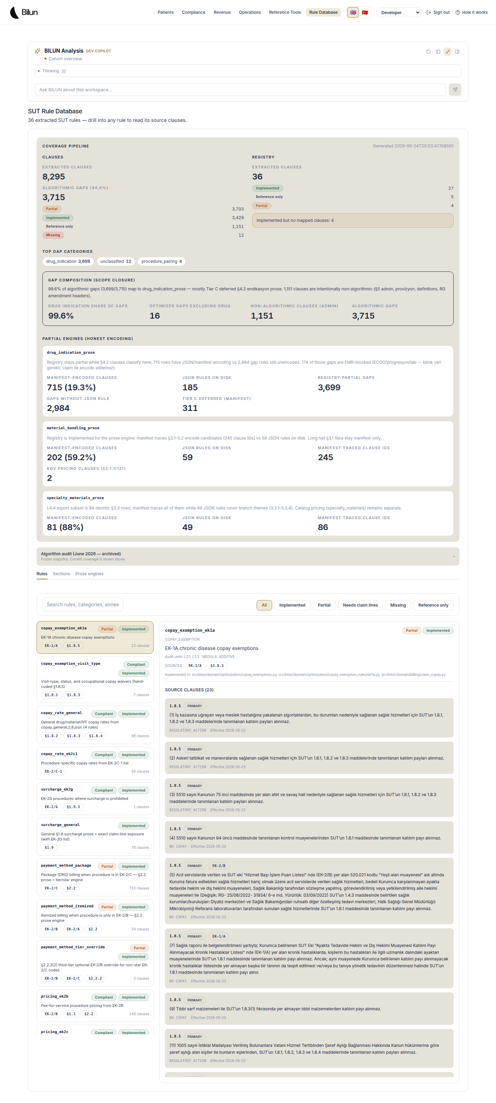
Task: Expand the Thinking disclosure triangle
Action: [x=39, y=71]
